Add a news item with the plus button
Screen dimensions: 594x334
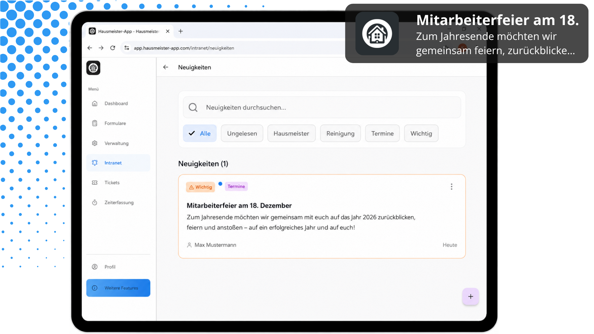pos(471,297)
